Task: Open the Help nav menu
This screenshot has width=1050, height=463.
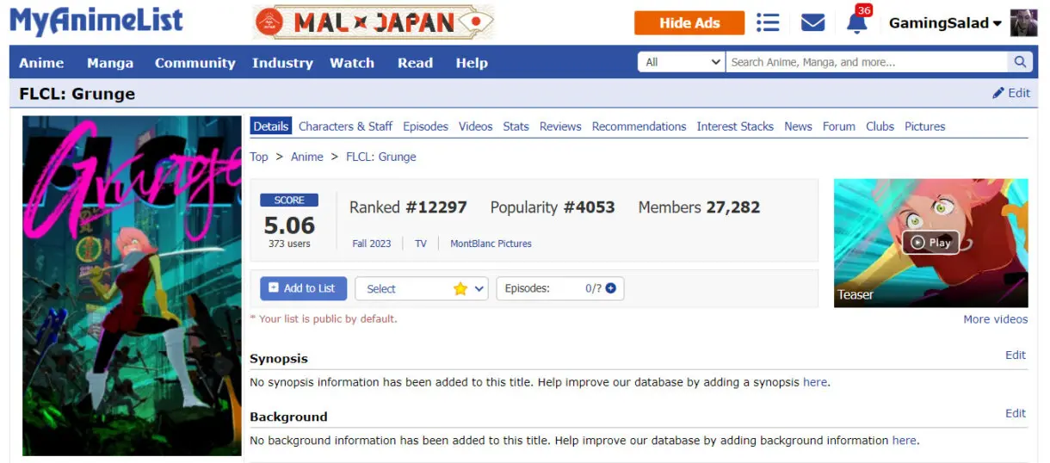Action: click(472, 63)
